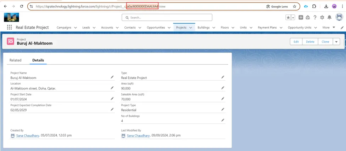Click the Delete button
This screenshot has height=151, width=346.
[x=310, y=42]
